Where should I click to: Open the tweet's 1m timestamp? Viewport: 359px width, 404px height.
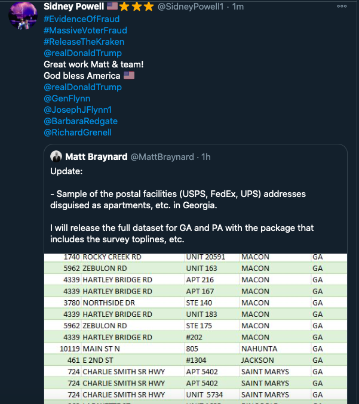click(x=237, y=7)
